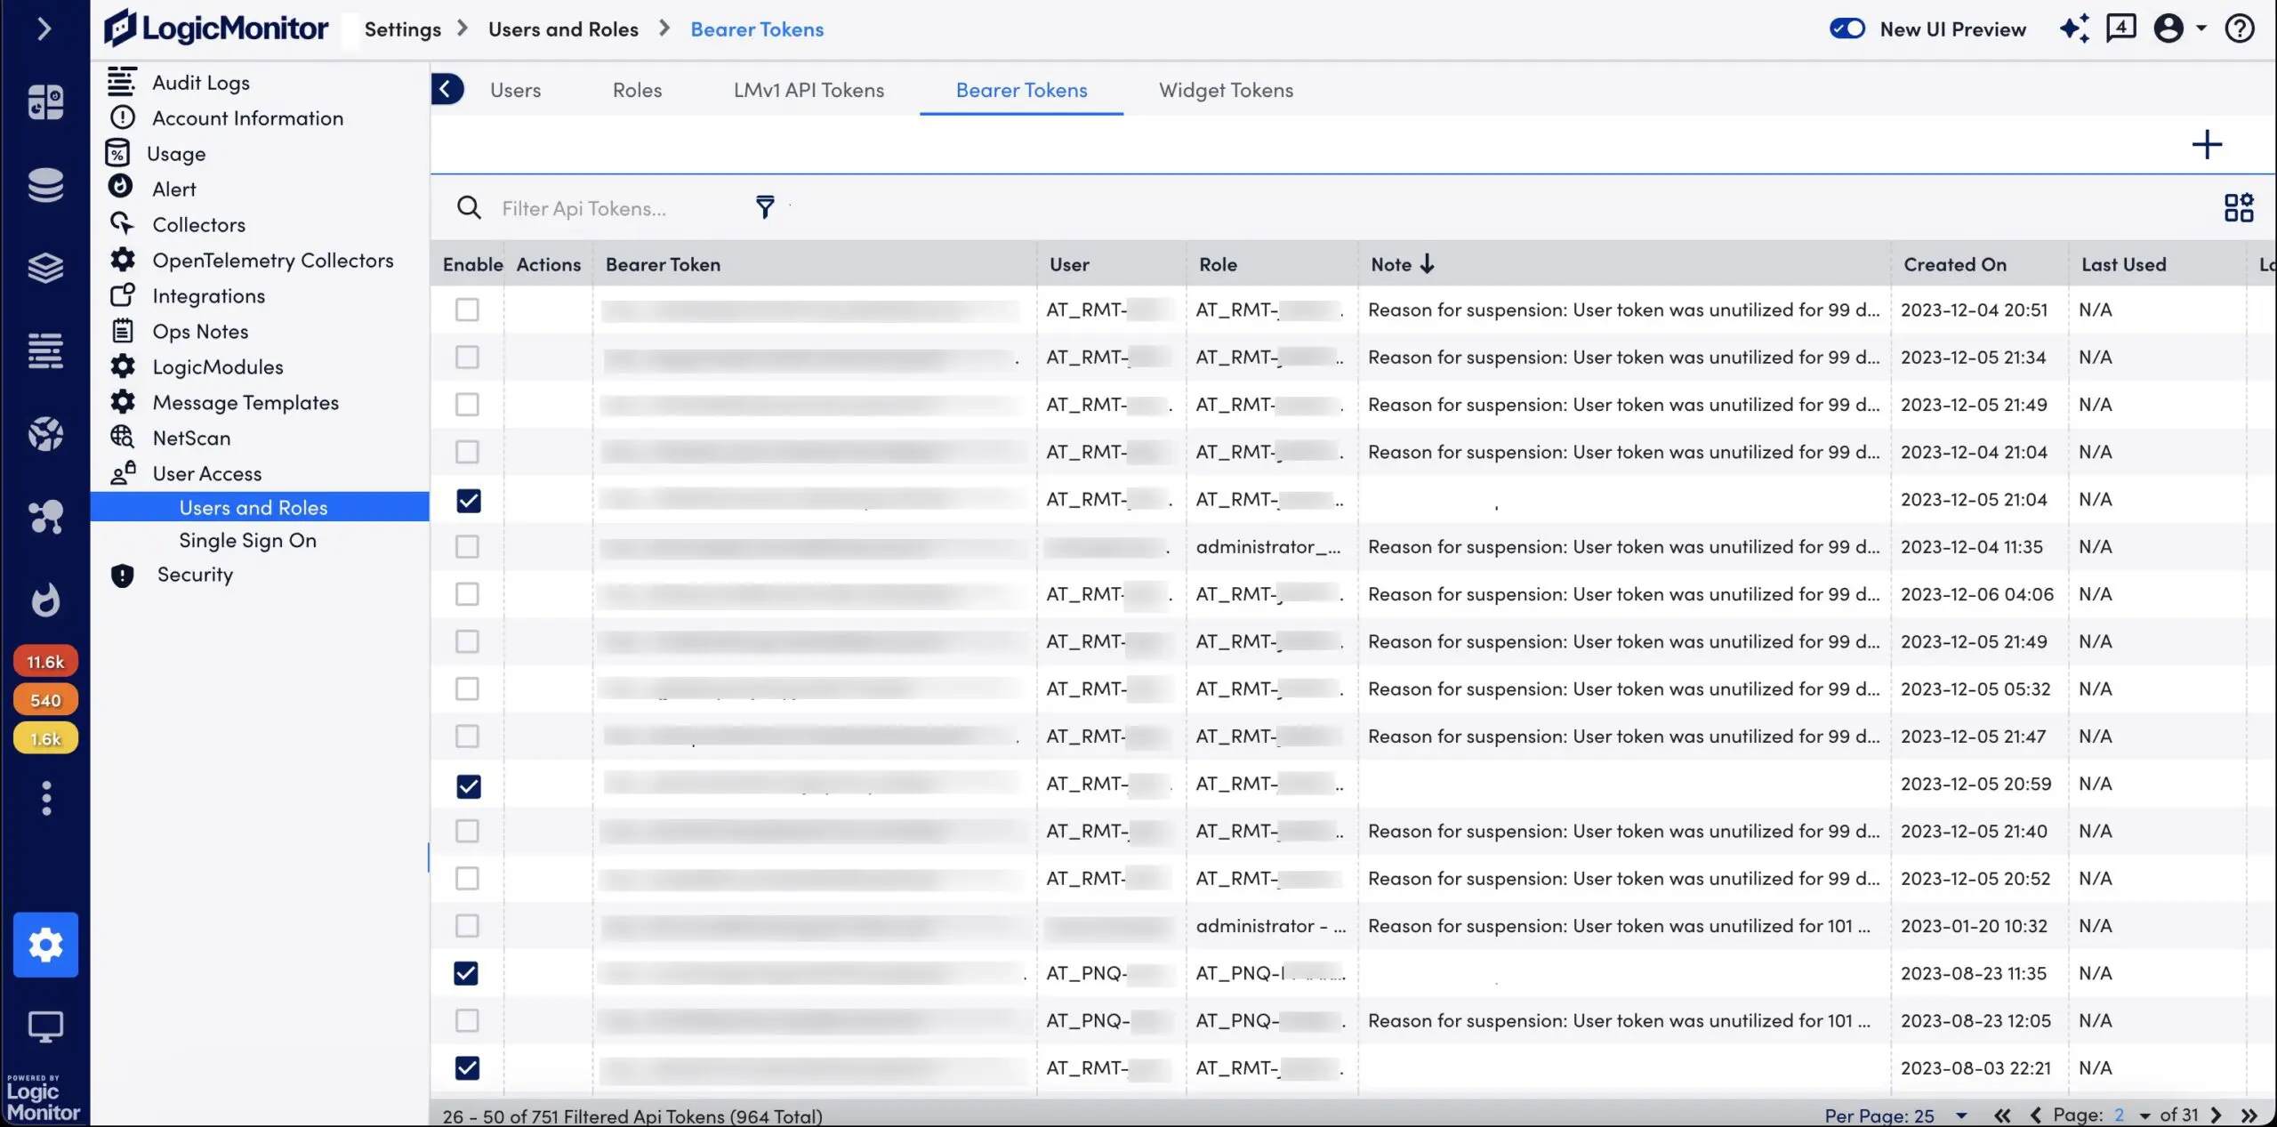Toggle the New UI Preview switch
Screen dimensions: 2277x1127
click(x=1847, y=29)
